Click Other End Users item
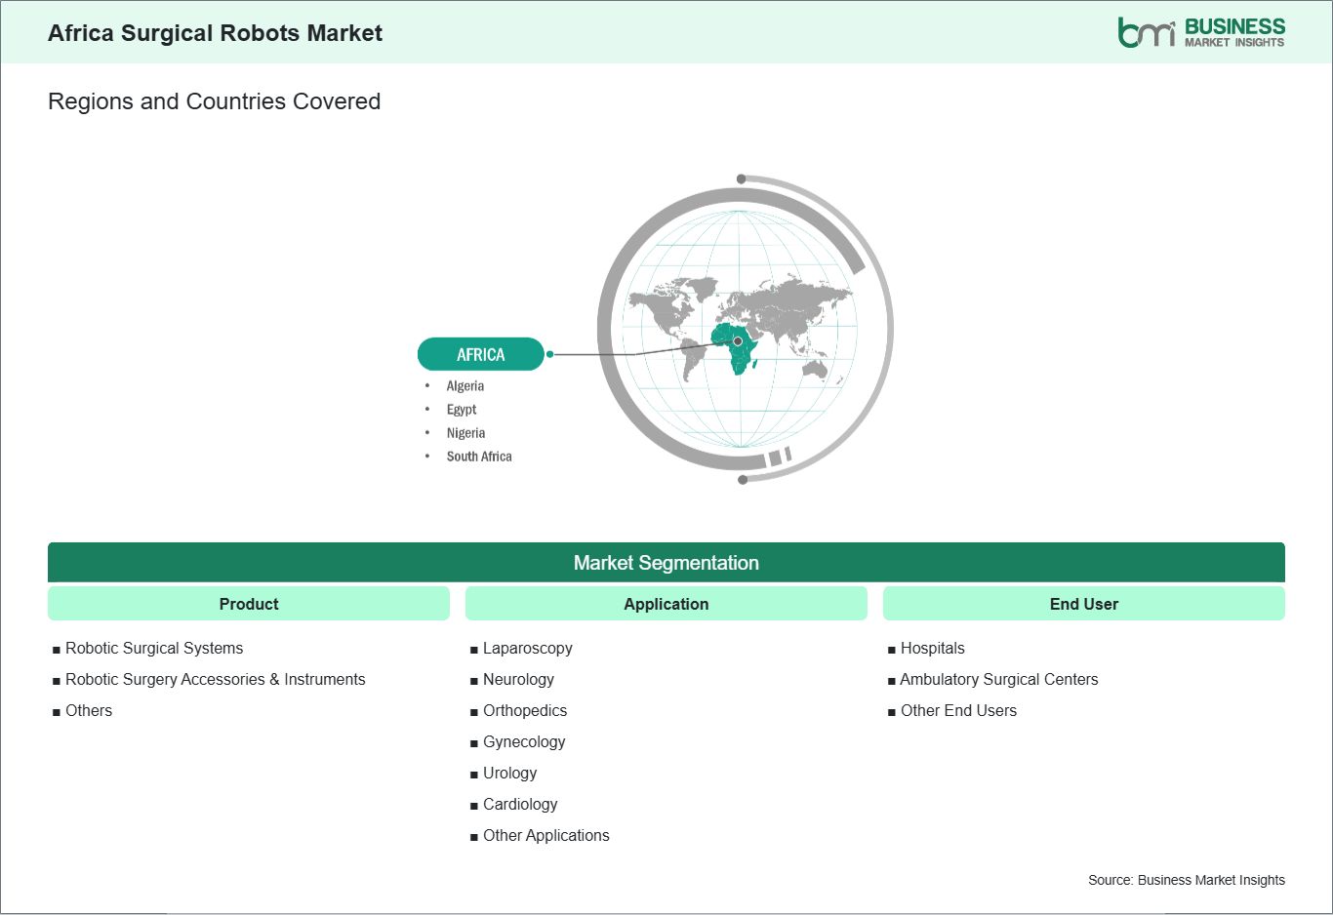 tap(958, 711)
